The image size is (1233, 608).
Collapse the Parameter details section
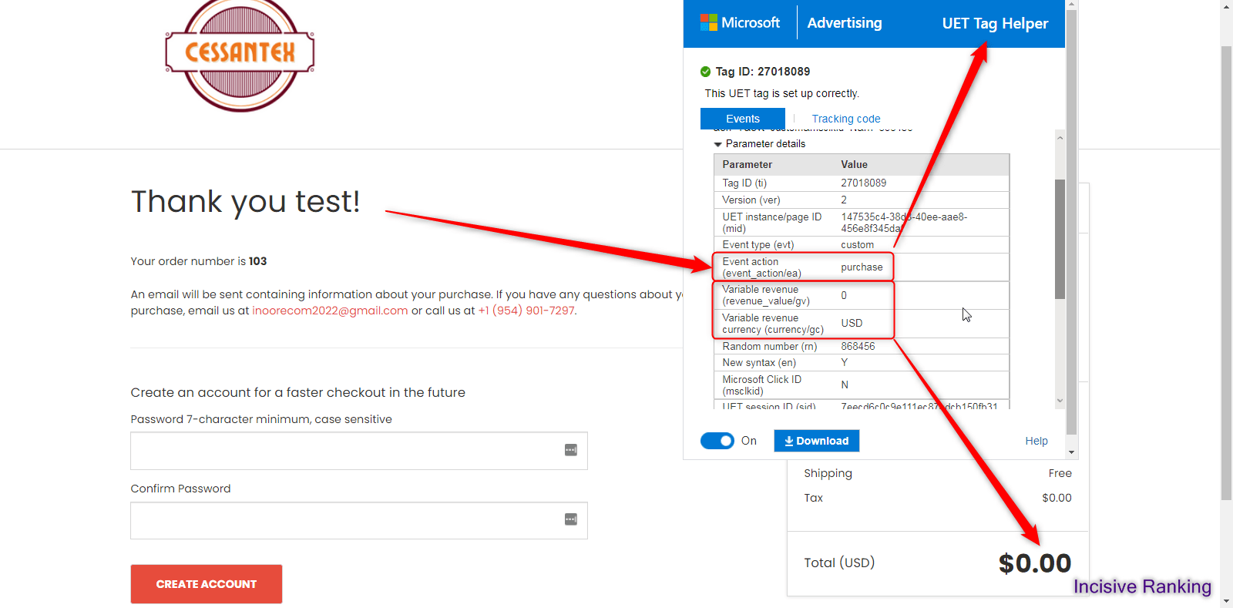coord(718,144)
